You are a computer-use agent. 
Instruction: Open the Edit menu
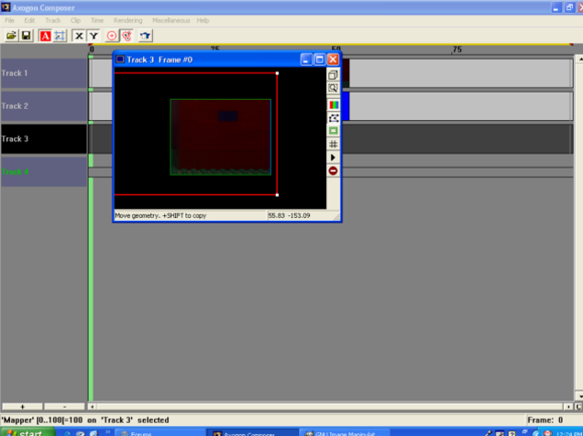(29, 20)
